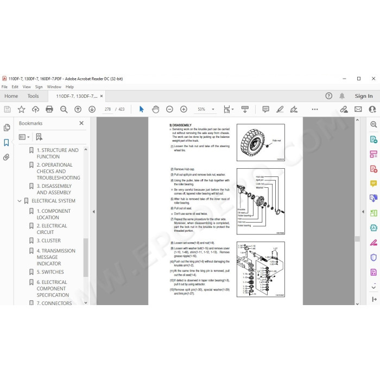Zoom in with plus icon
The height and width of the screenshot is (380, 380).
(183, 109)
